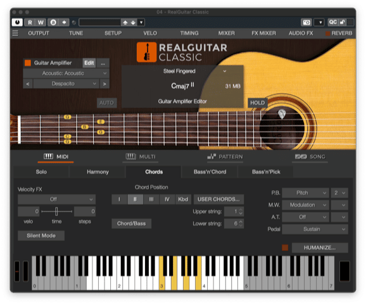Open the TUNE menu
The image size is (366, 304).
pos(76,33)
